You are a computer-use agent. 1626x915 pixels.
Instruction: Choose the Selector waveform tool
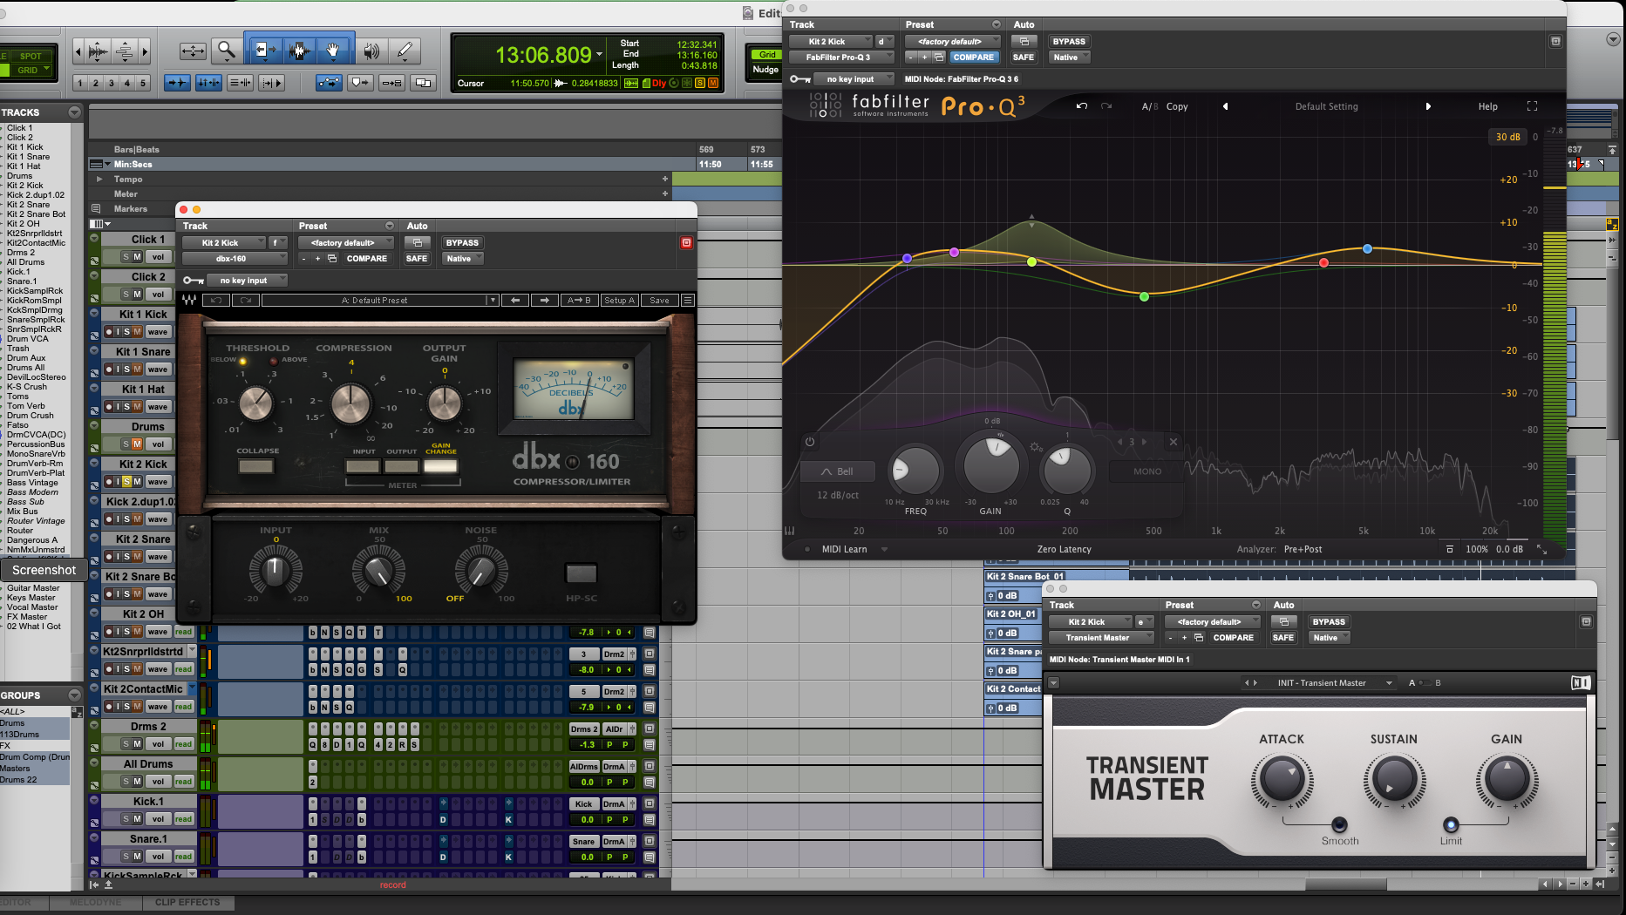[298, 51]
